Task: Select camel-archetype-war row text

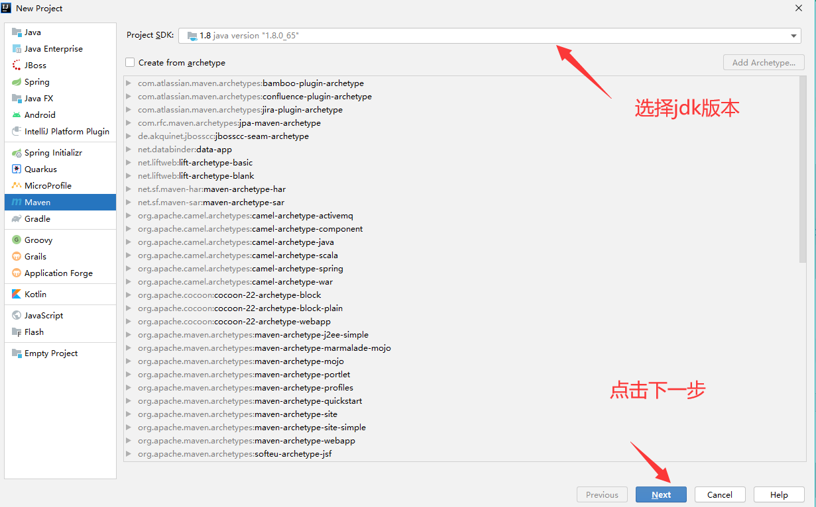Action: tap(235, 282)
